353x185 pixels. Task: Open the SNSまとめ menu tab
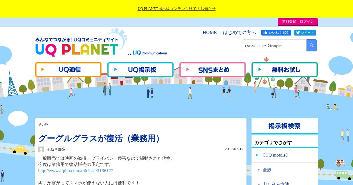[212, 70]
